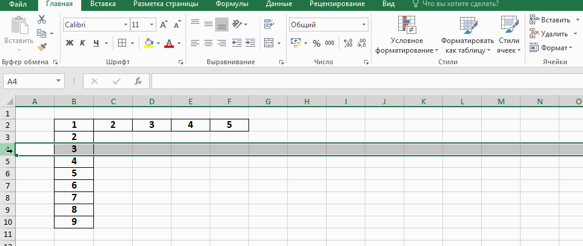This screenshot has width=583, height=246.
Task: Select row 7 header
Action: click(8, 185)
